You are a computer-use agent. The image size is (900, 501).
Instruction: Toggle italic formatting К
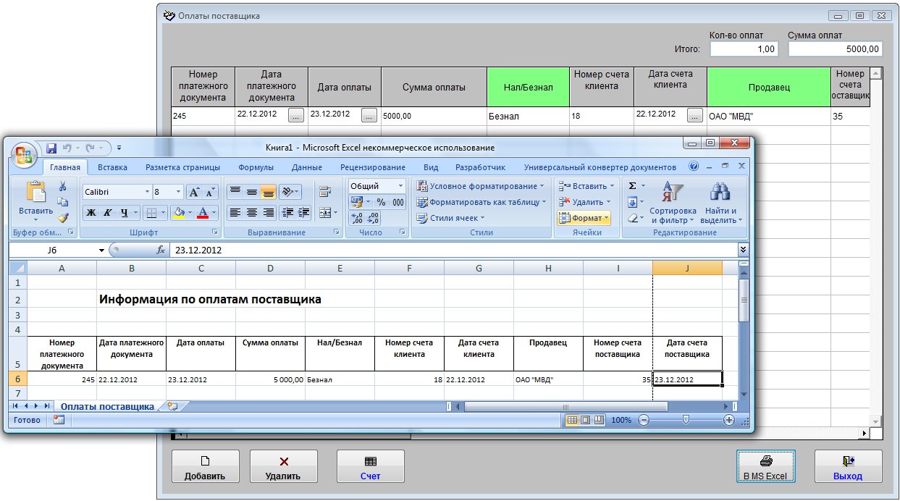coord(108,213)
